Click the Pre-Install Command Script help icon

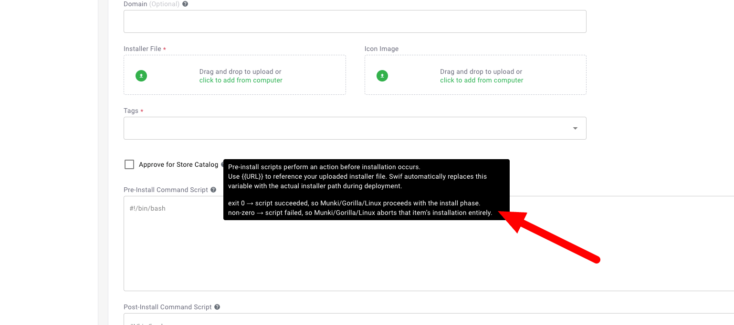213,190
